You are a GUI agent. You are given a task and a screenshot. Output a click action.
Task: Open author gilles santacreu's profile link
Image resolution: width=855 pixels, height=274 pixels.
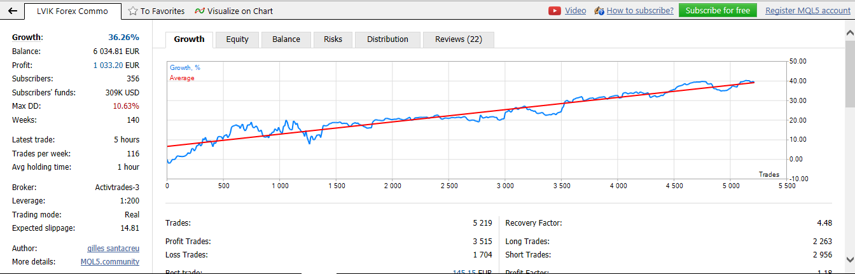pos(113,249)
